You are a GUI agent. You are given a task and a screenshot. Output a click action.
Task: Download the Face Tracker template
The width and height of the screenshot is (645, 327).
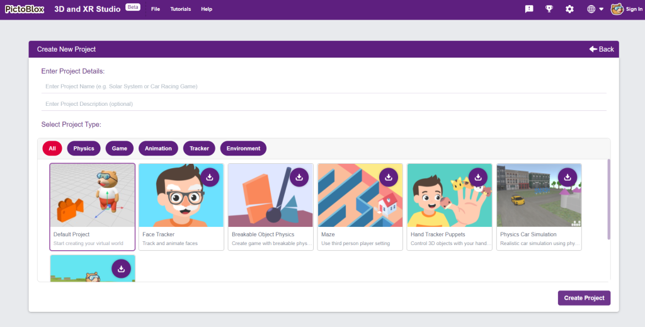(210, 178)
